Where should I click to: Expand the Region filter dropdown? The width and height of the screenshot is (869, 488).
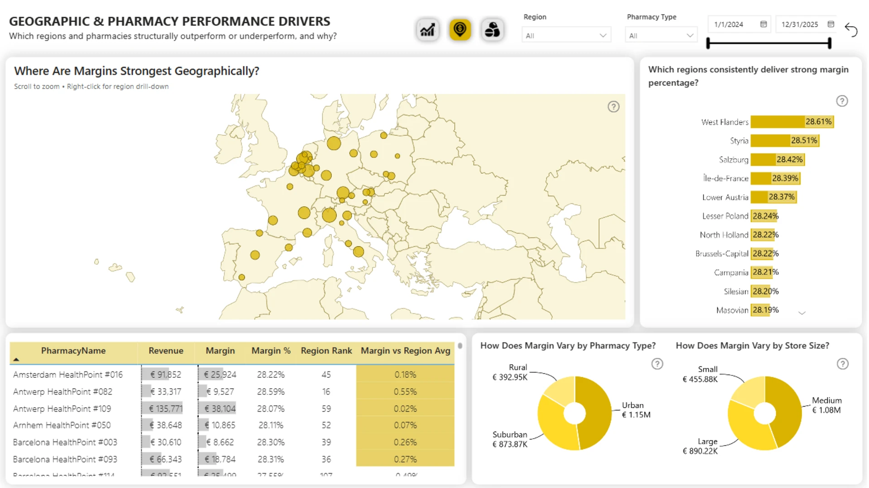click(x=566, y=35)
